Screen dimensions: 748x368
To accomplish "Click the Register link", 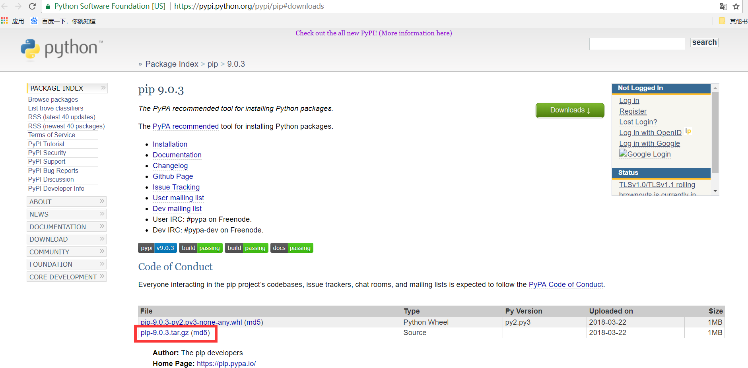I will pos(633,111).
